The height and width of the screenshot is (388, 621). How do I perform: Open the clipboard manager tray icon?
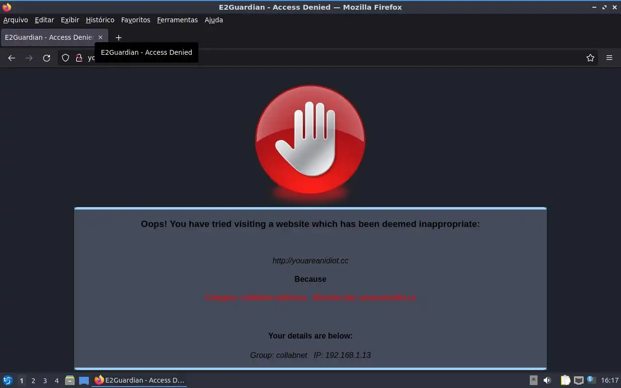tap(565, 380)
